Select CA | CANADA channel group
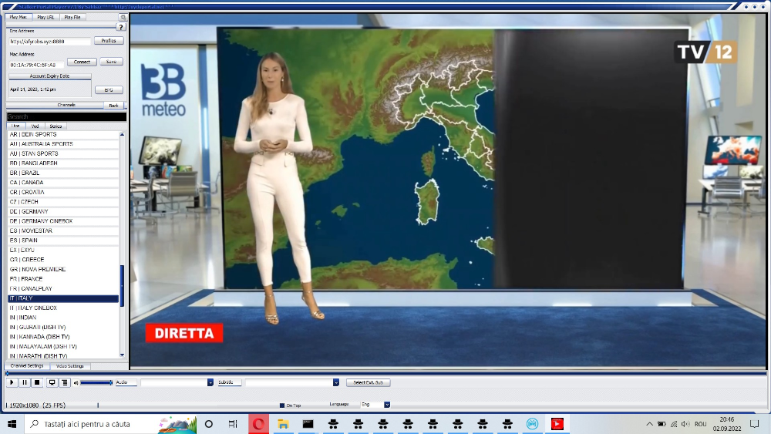The width and height of the screenshot is (771, 434). click(x=63, y=183)
